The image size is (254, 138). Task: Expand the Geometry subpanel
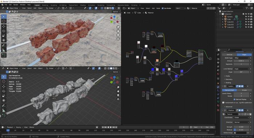(228, 79)
